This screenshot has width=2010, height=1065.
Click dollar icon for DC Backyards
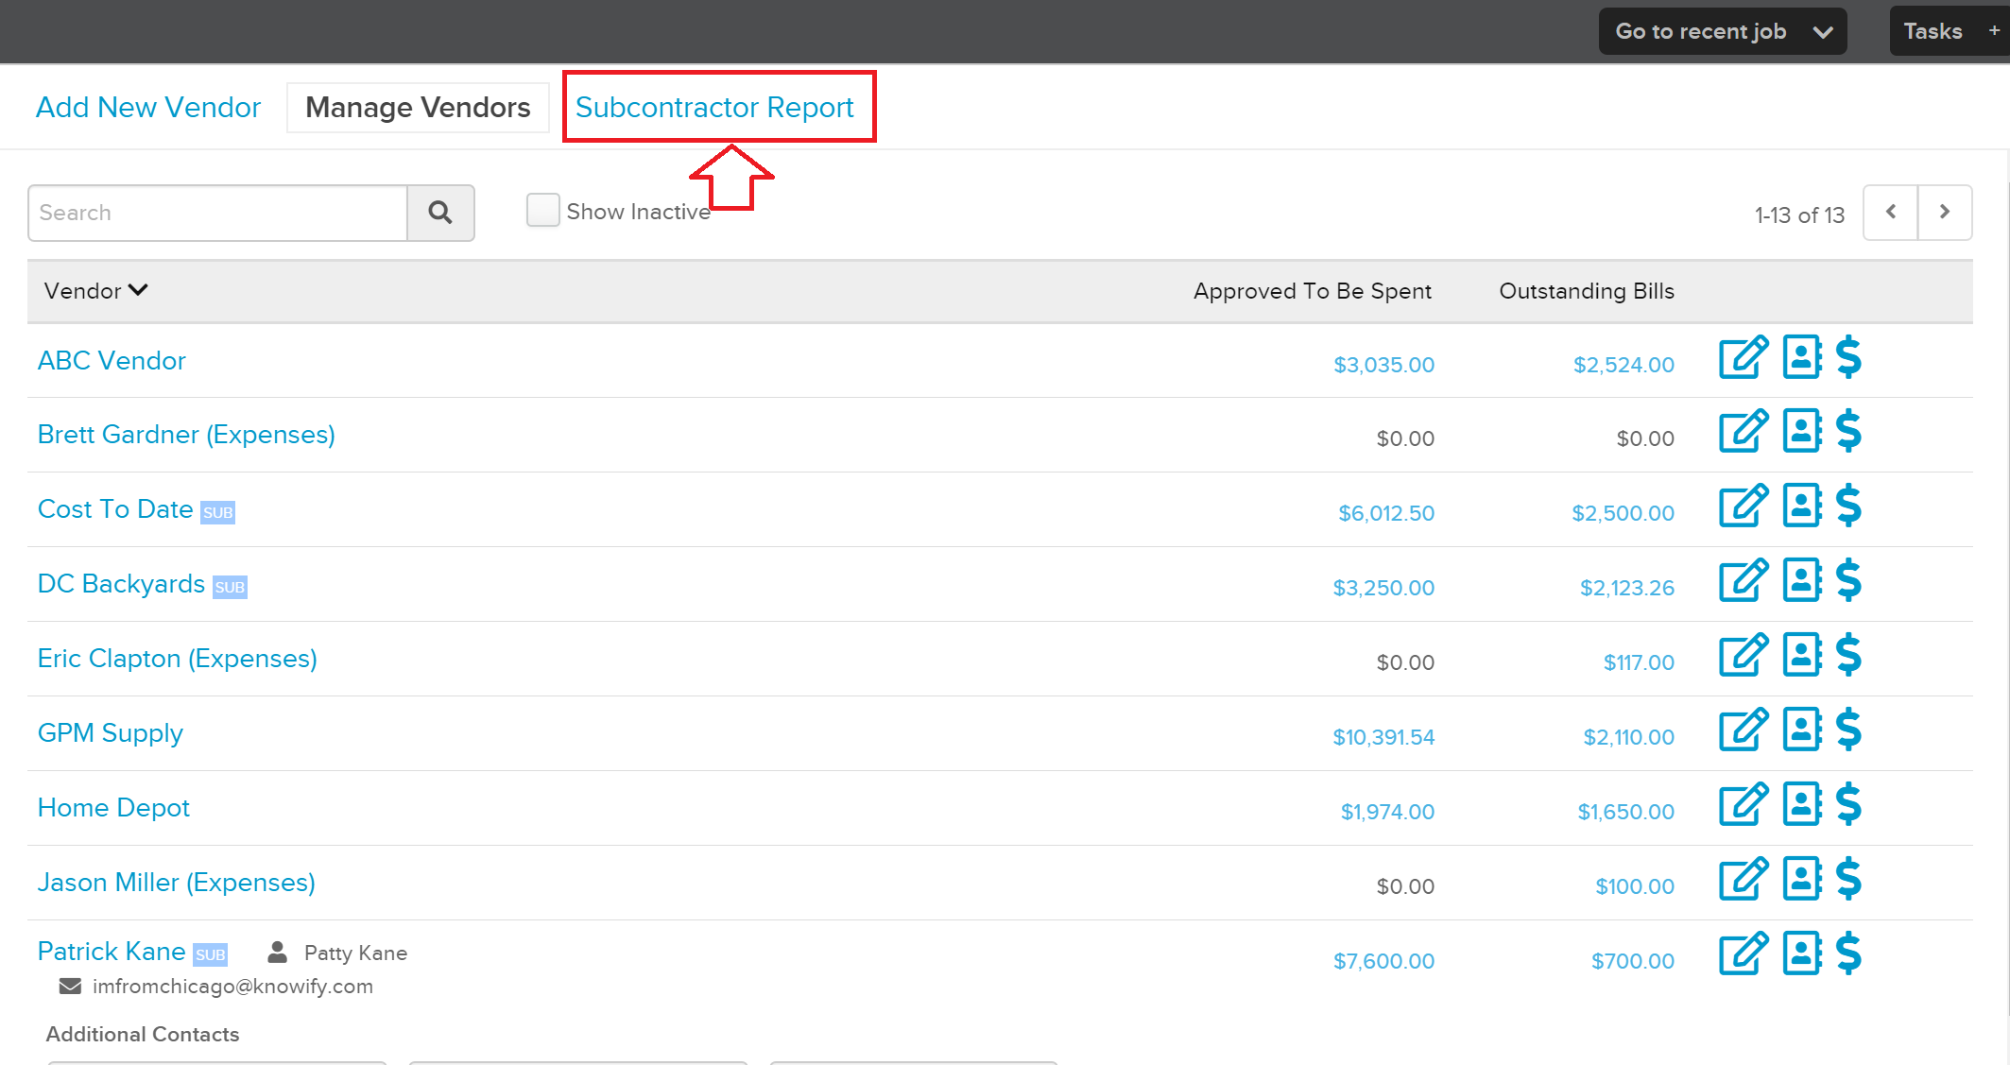(x=1848, y=580)
